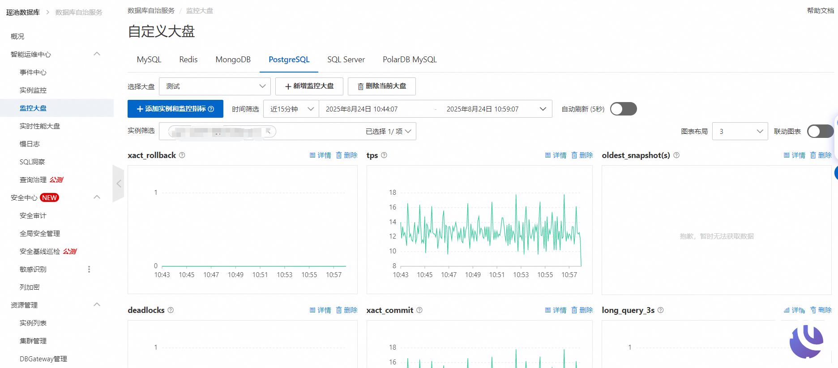Open more options beside 敏感识别
The width and height of the screenshot is (838, 368).
89,269
